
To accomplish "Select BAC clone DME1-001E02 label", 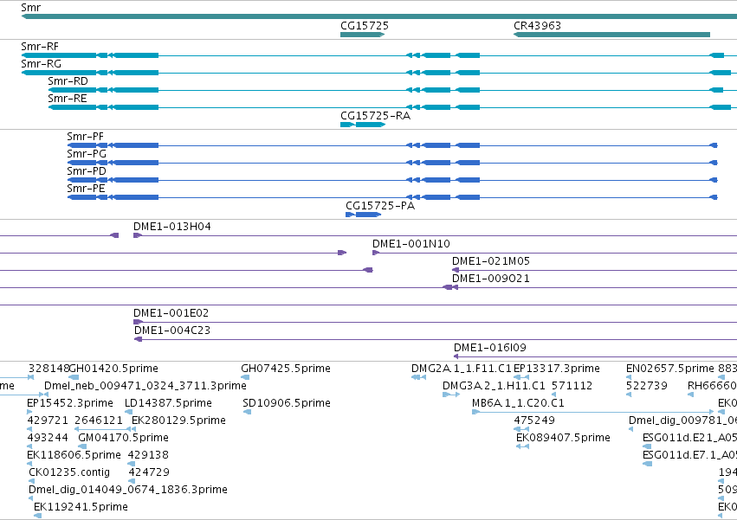I will [x=171, y=313].
